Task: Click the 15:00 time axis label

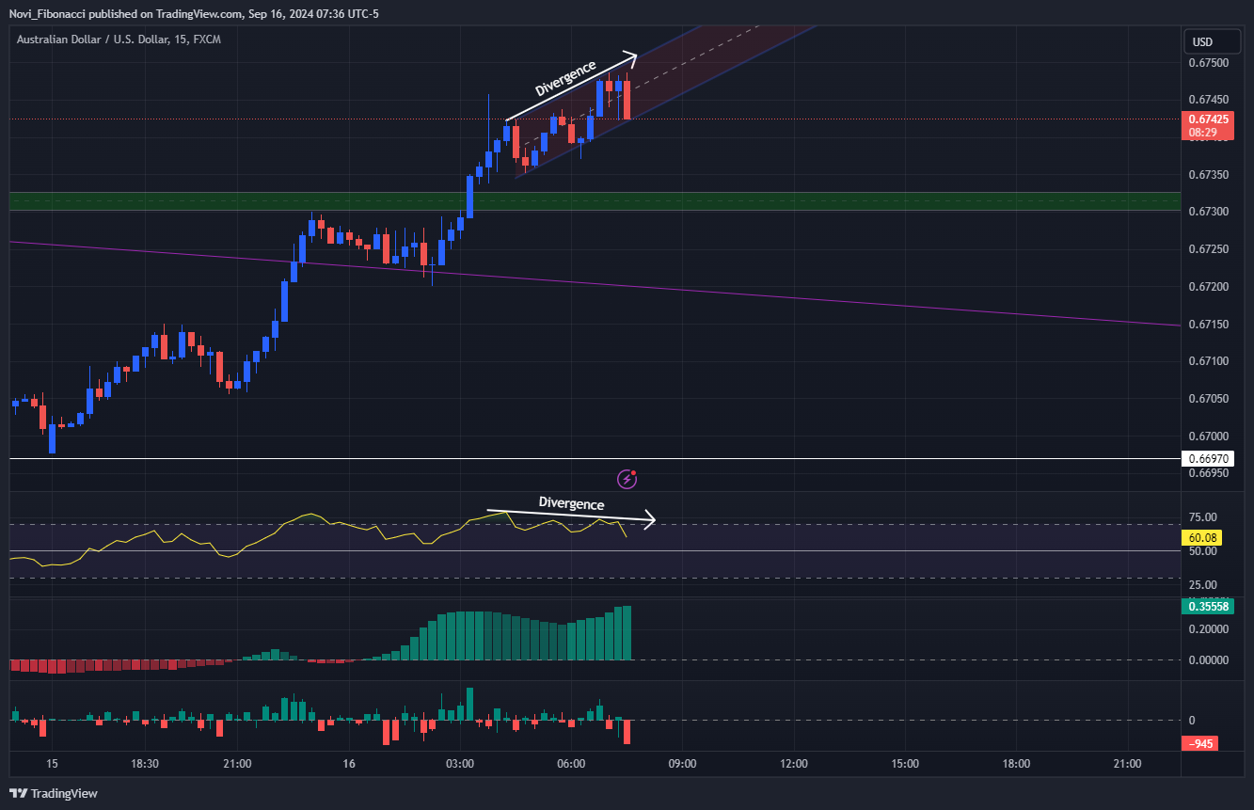Action: (x=905, y=763)
